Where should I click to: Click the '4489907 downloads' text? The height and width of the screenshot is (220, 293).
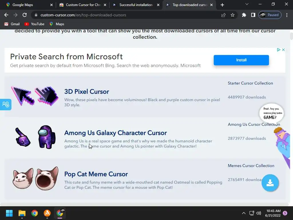tap(247, 97)
